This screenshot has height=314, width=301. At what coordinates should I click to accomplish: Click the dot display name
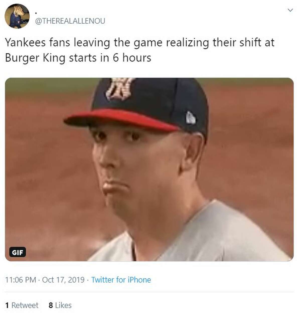pyautogui.click(x=36, y=12)
